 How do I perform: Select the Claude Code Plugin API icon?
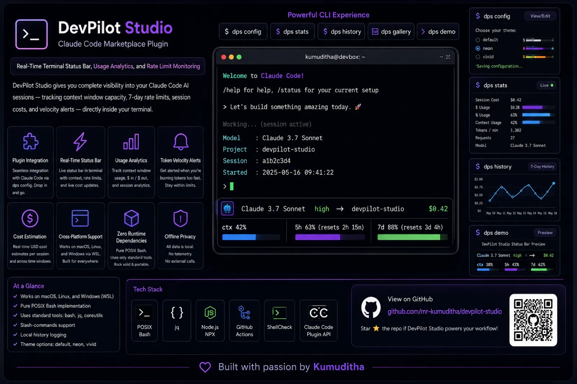tap(318, 313)
